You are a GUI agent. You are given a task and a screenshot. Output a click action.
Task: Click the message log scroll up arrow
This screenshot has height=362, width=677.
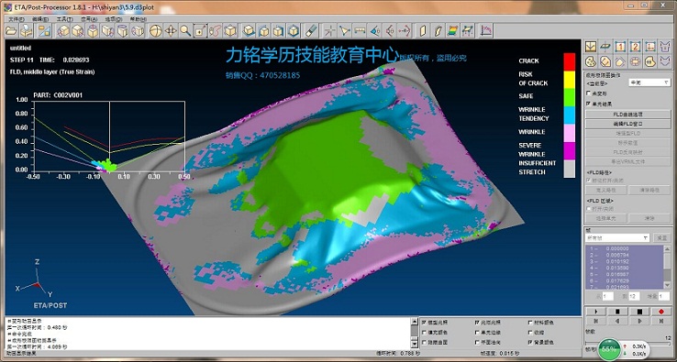tap(414, 322)
